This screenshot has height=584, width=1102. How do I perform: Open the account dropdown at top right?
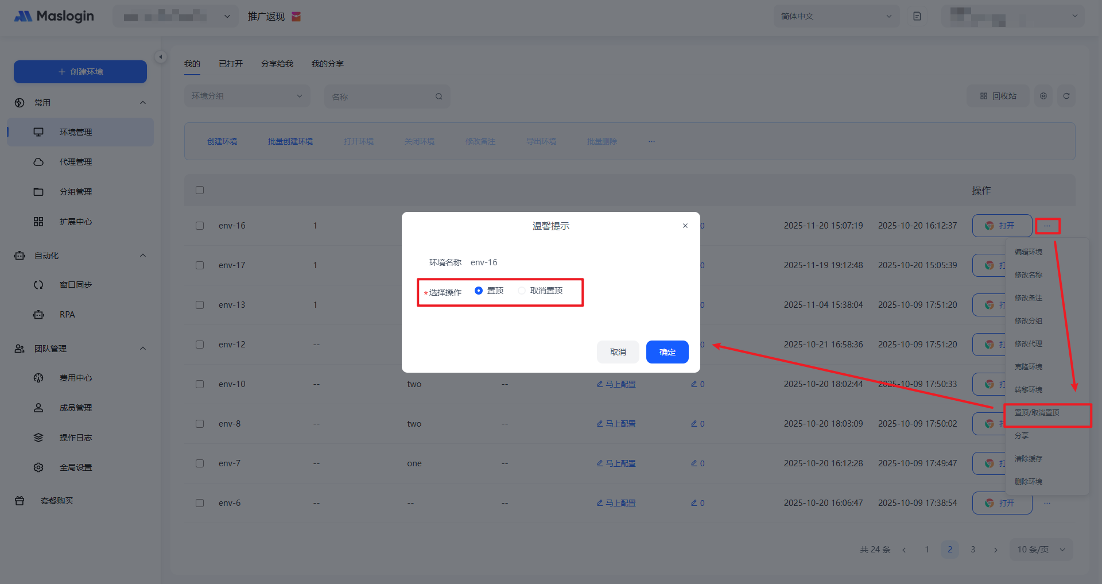[1013, 16]
